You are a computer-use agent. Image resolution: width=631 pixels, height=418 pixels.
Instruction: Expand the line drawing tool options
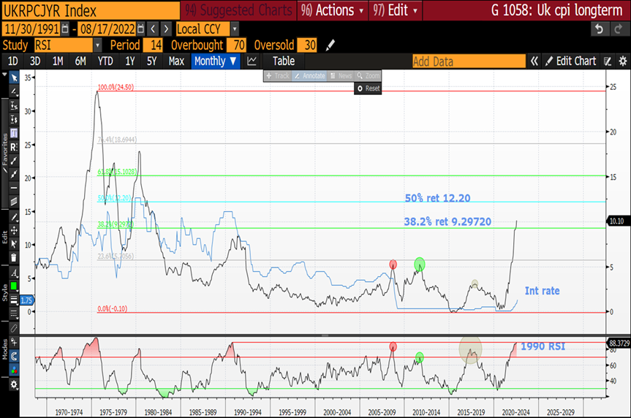(x=14, y=91)
